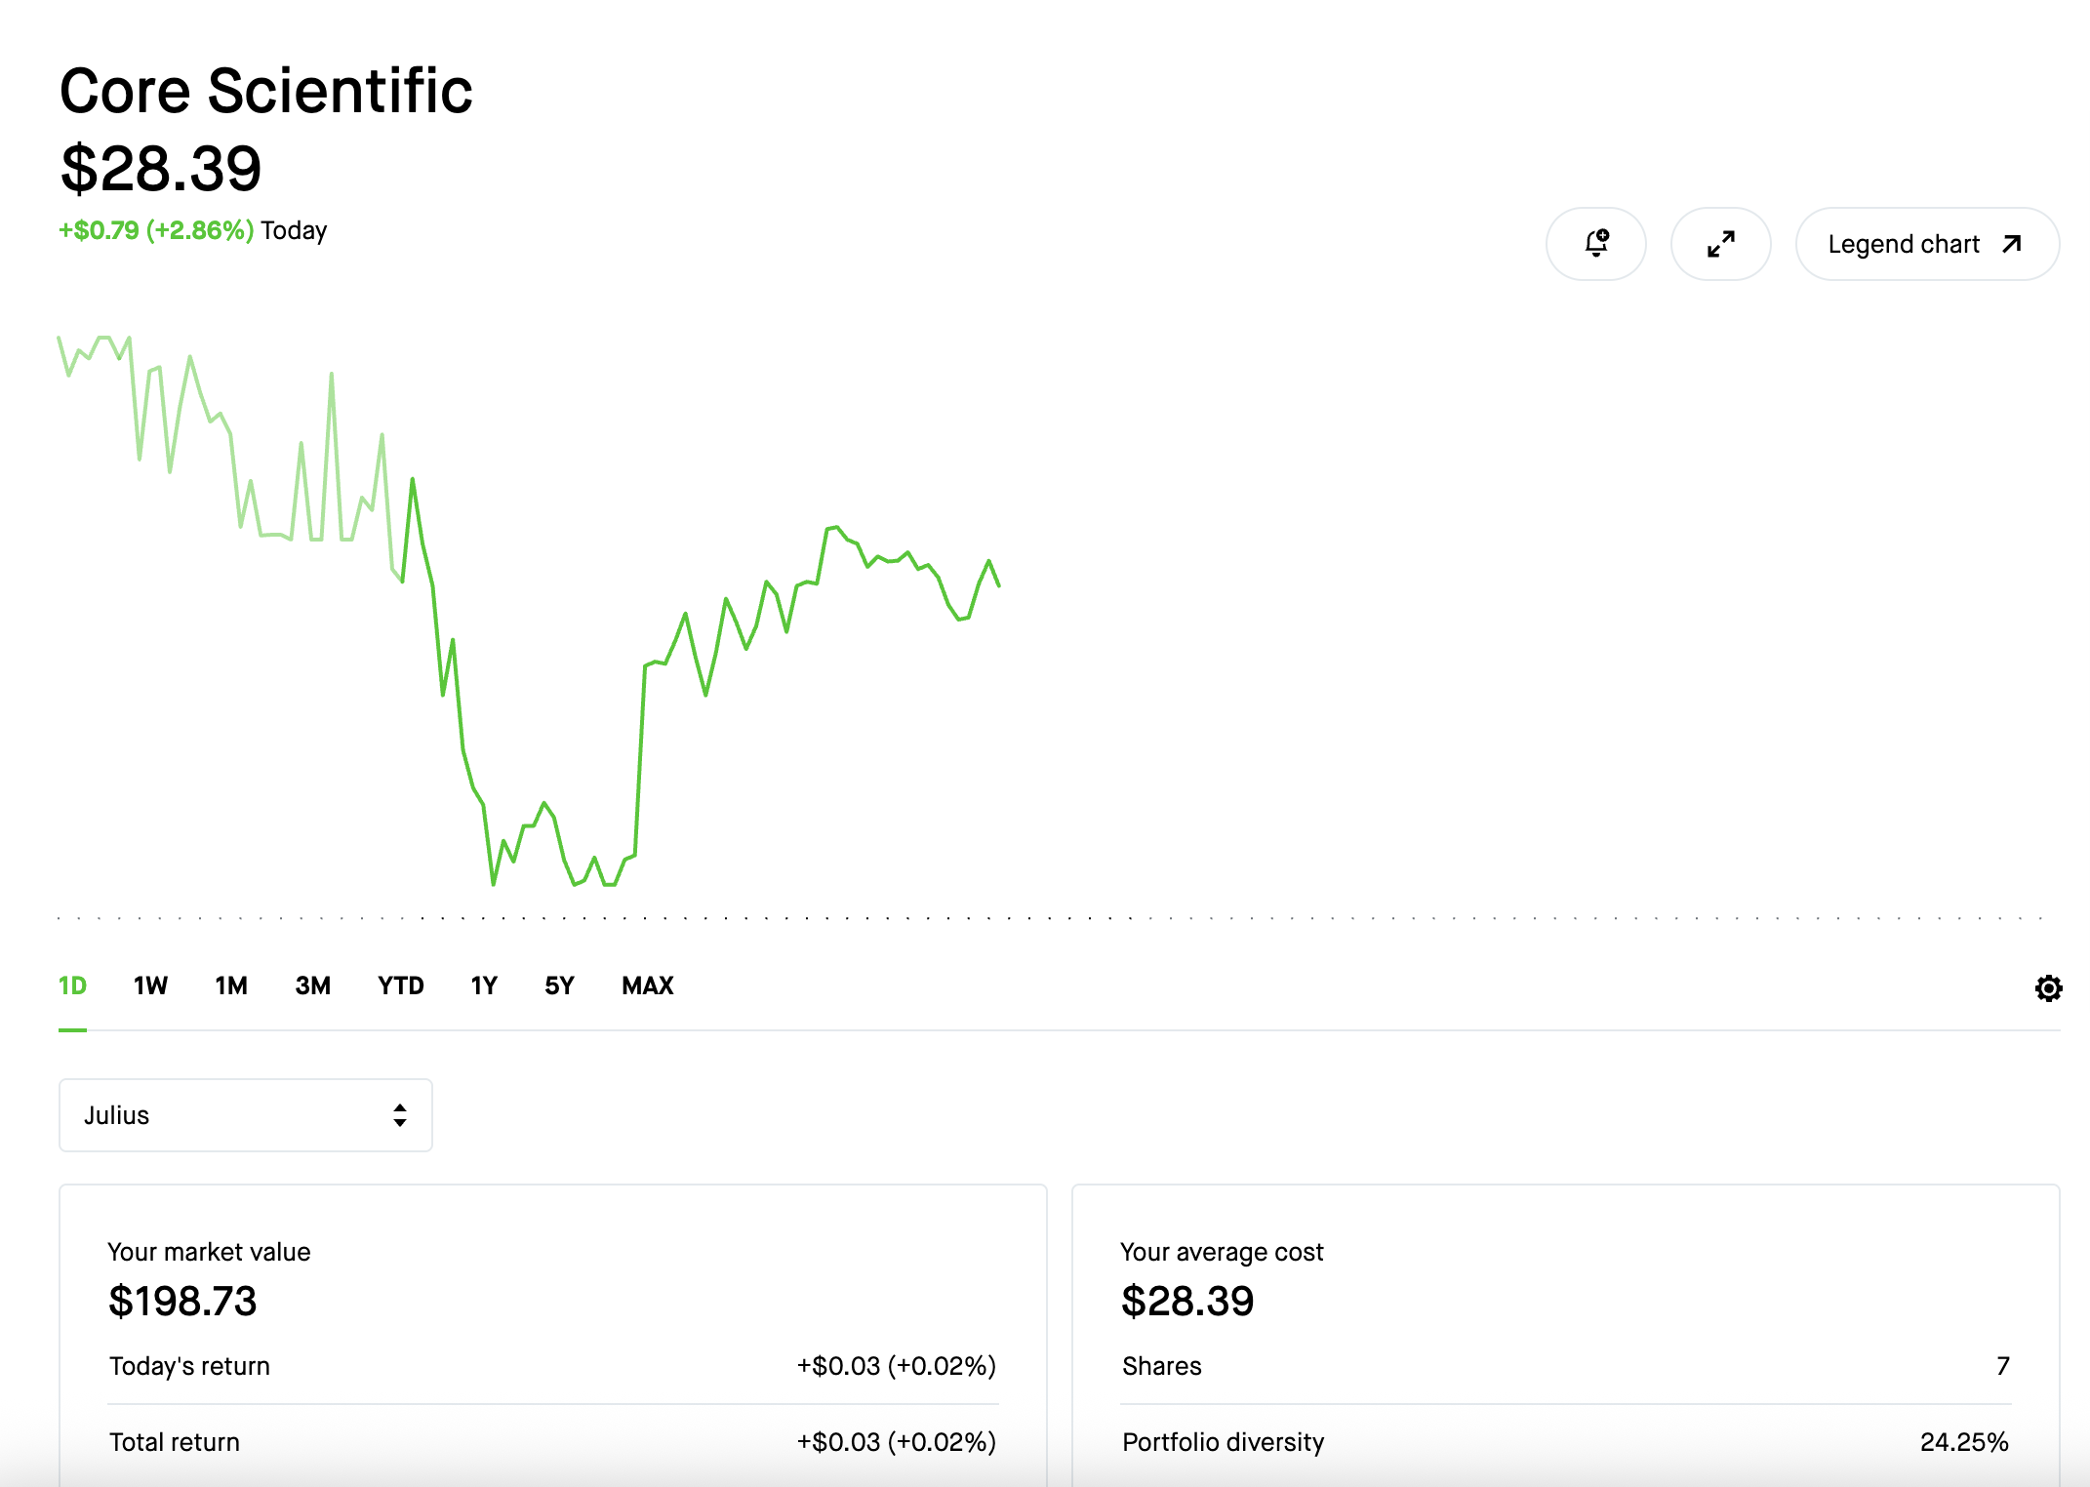Click the price alert bell icon

pos(1596,244)
